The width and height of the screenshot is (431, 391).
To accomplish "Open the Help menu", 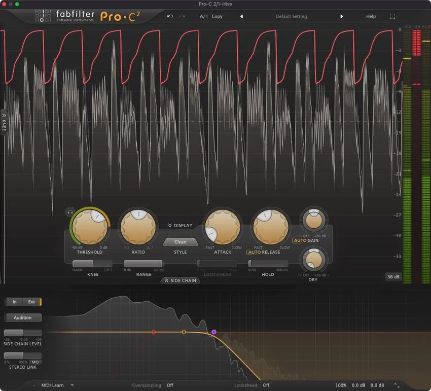I will coord(371,17).
